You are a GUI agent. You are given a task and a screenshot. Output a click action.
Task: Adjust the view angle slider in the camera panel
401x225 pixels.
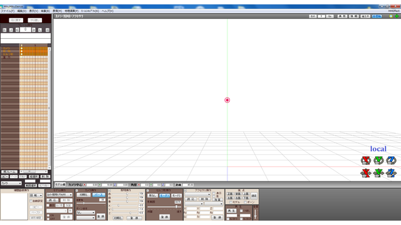point(91,203)
